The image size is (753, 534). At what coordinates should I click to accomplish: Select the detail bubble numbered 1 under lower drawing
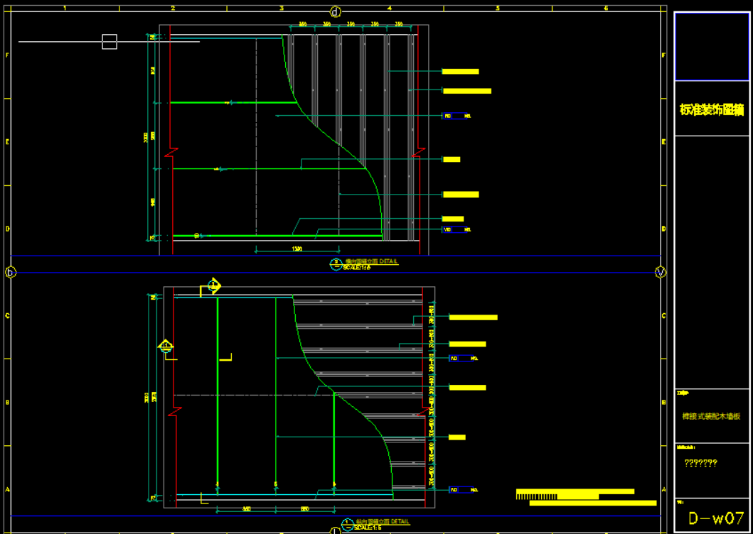[347, 524]
